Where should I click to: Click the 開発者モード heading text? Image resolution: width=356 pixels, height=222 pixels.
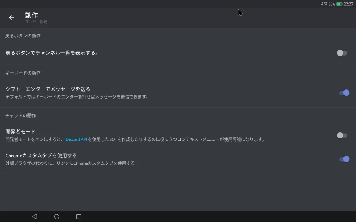click(x=20, y=132)
